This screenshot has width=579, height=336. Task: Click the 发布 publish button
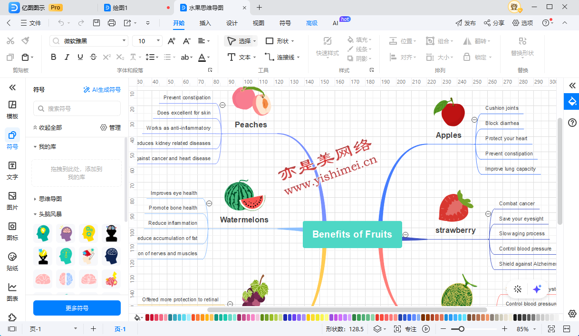[x=465, y=23]
